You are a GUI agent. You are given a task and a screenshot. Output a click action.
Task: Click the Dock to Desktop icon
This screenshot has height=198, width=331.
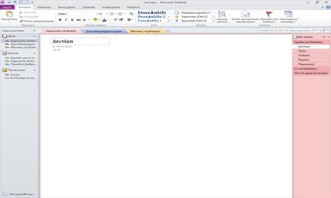click(x=21, y=2)
